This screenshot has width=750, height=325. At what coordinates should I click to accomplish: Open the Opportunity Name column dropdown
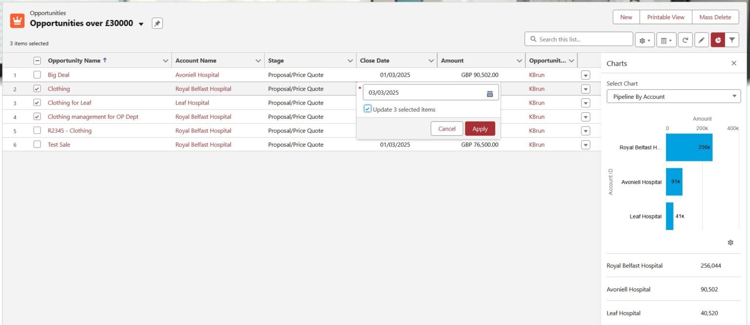tap(165, 60)
